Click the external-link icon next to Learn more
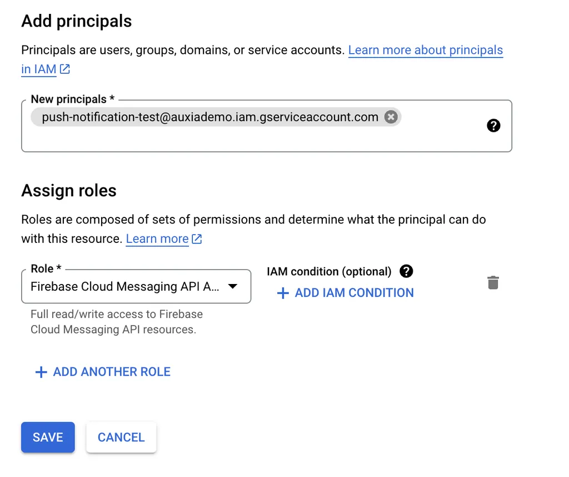Viewport: 569px width, 477px height. tap(196, 239)
